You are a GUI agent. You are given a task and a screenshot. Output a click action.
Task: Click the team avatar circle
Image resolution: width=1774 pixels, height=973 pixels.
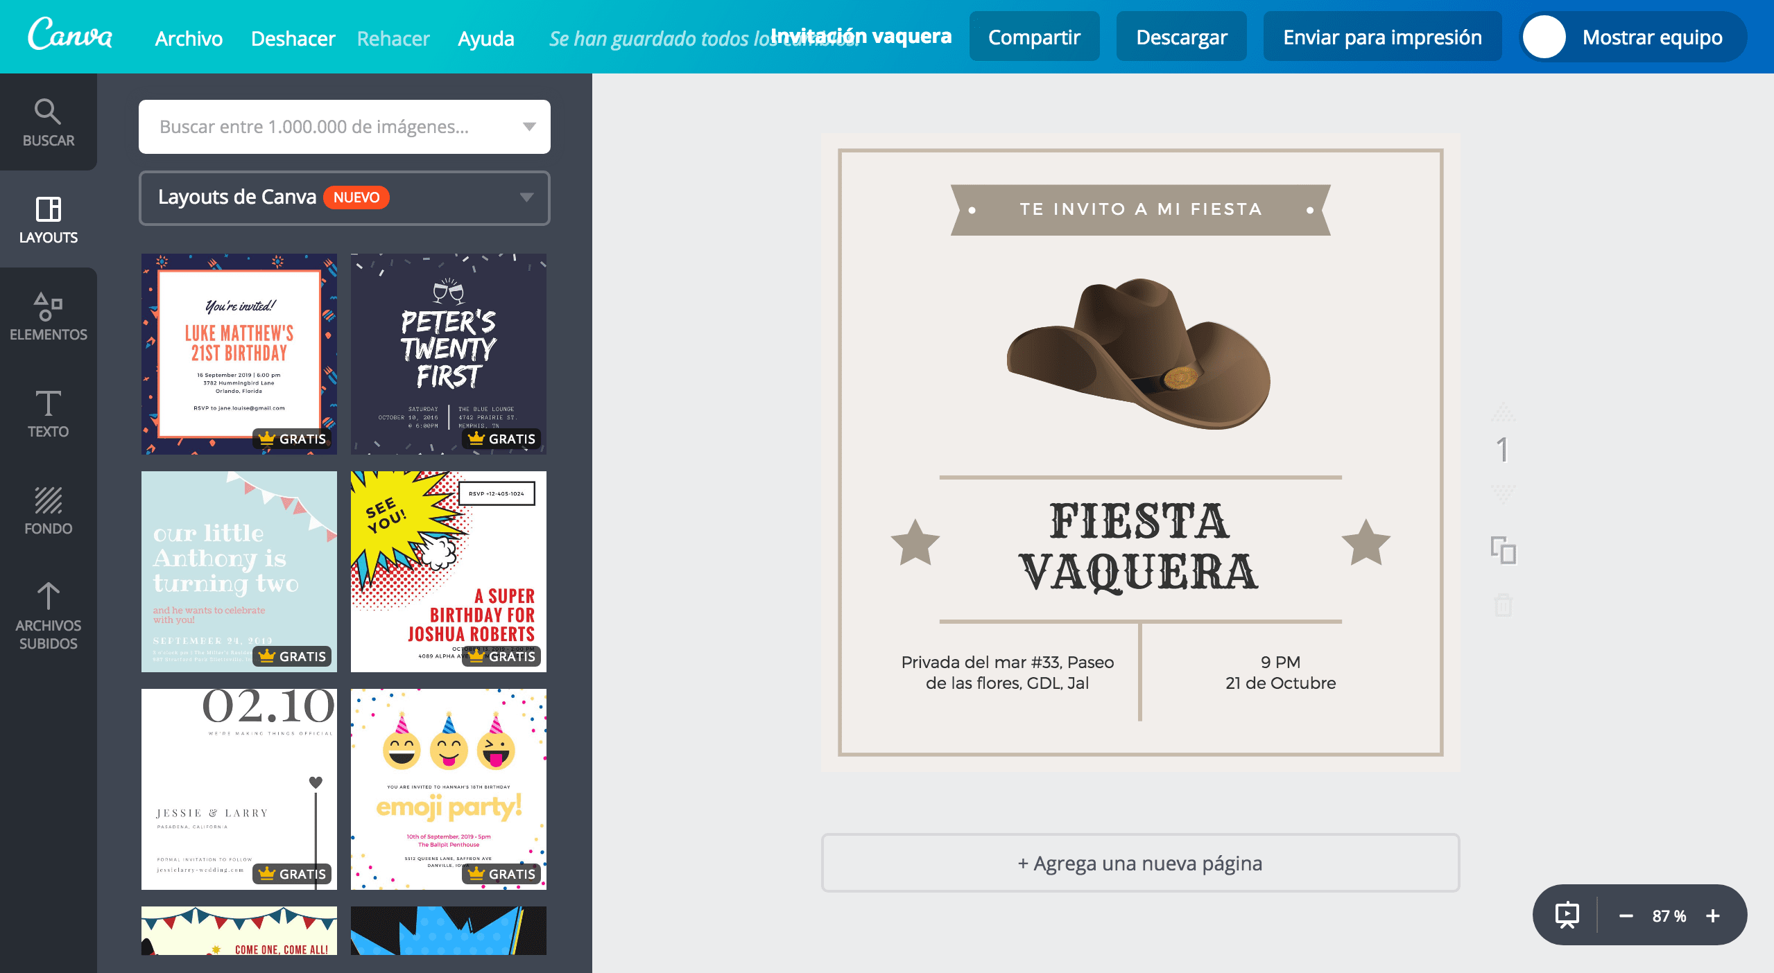point(1544,37)
